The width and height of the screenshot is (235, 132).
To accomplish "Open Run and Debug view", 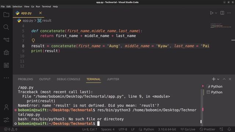I will [6, 52].
